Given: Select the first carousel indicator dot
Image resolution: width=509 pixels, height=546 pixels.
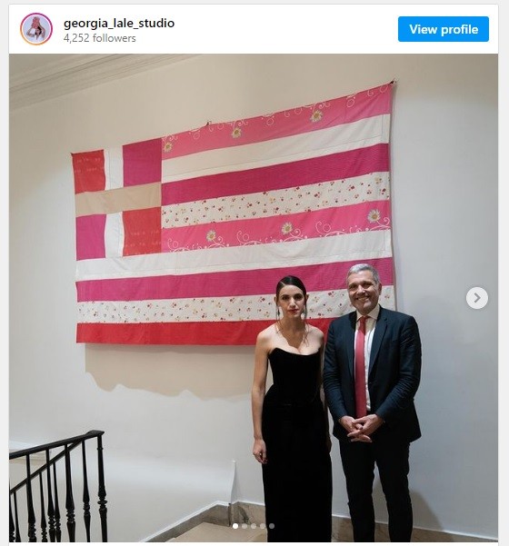Looking at the screenshot, I should [235, 526].
